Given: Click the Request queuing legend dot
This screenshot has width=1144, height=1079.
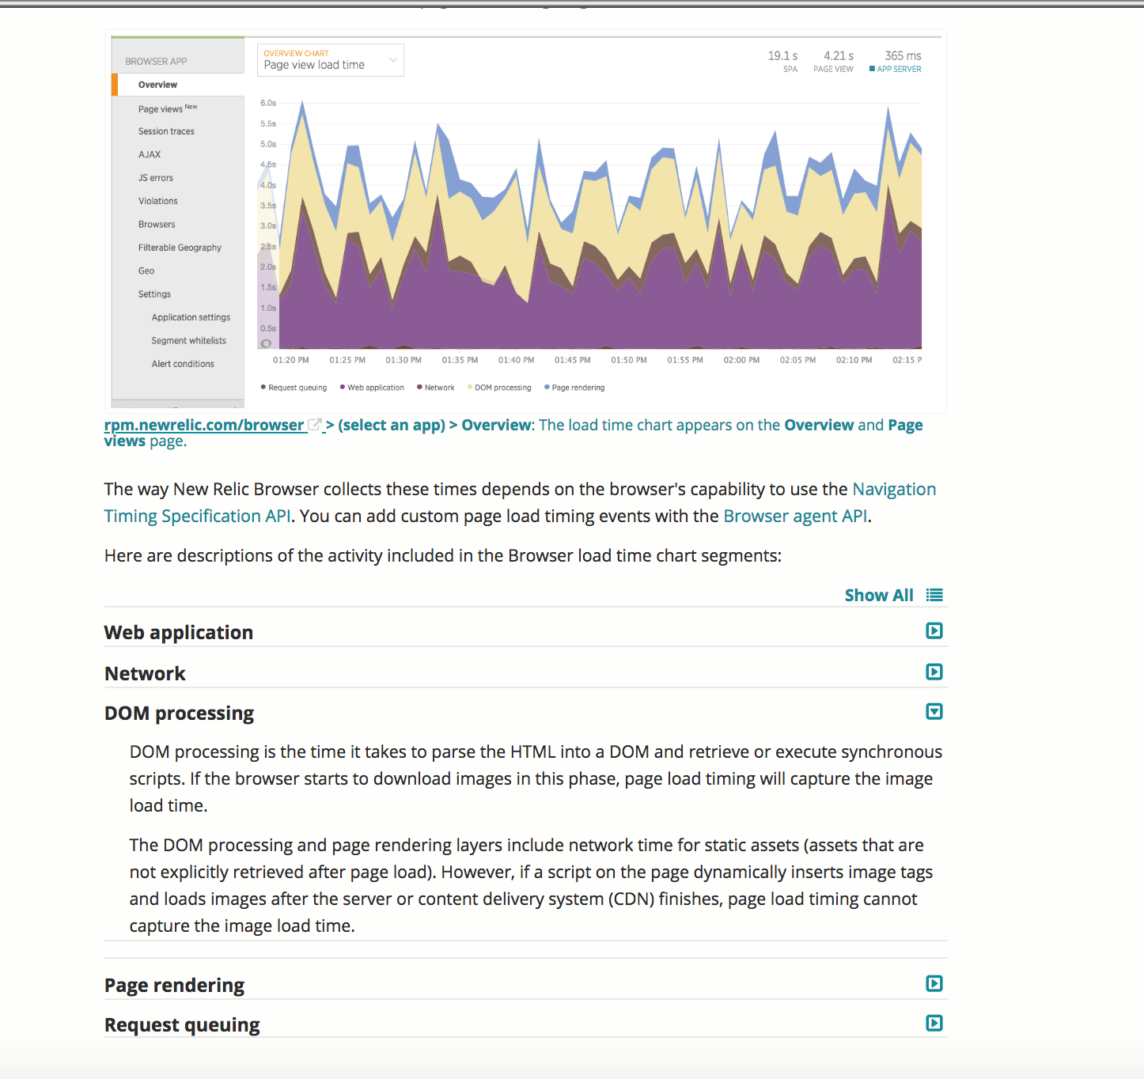Looking at the screenshot, I should coord(263,387).
